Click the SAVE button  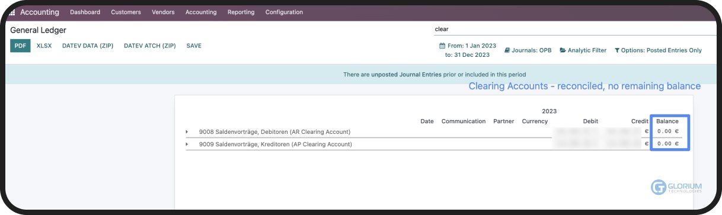pos(194,46)
